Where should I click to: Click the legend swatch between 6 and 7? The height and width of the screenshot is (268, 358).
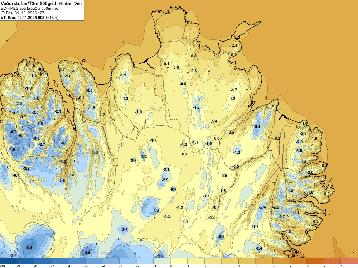click(x=281, y=261)
